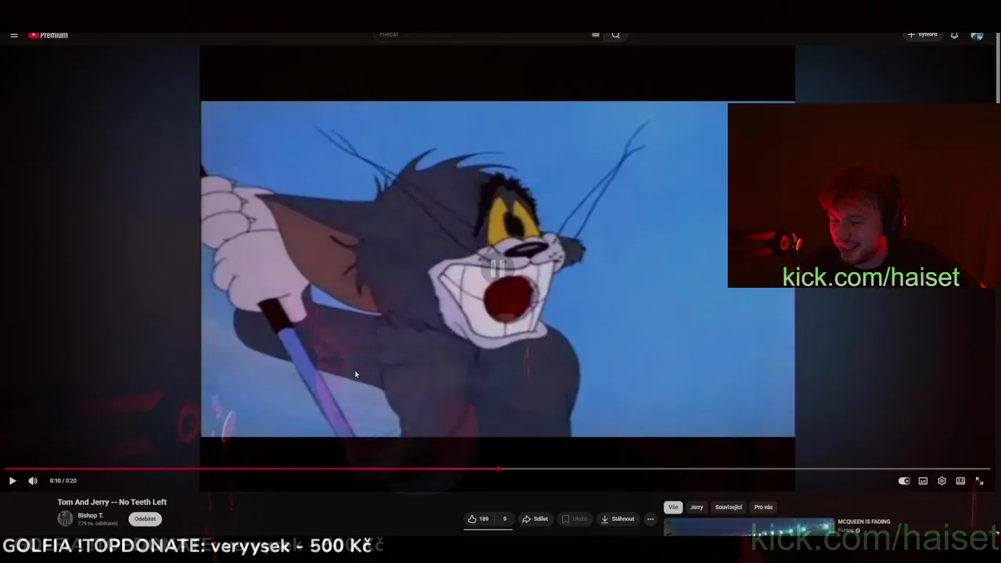
Task: Open the Vytvořit create button
Action: click(923, 35)
